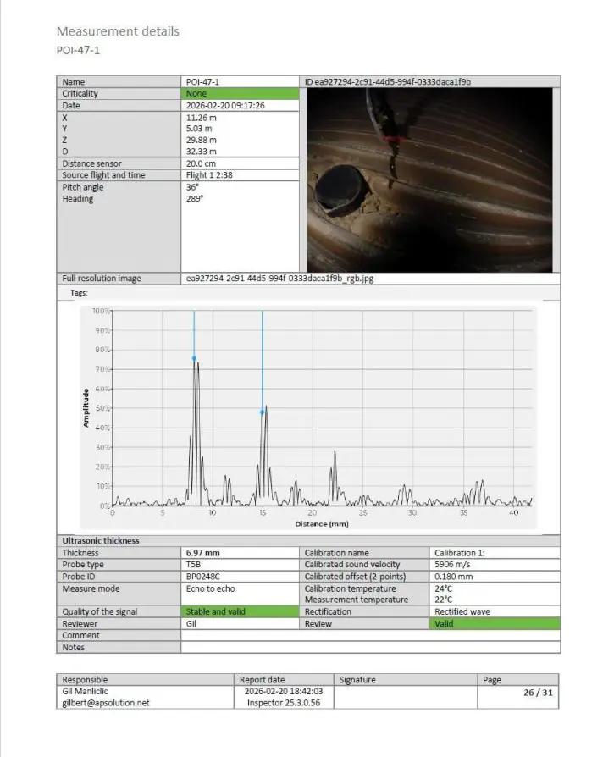The height and width of the screenshot is (757, 614).
Task: Click 'Flight 1 2:38' source flight value
Action: [x=209, y=174]
